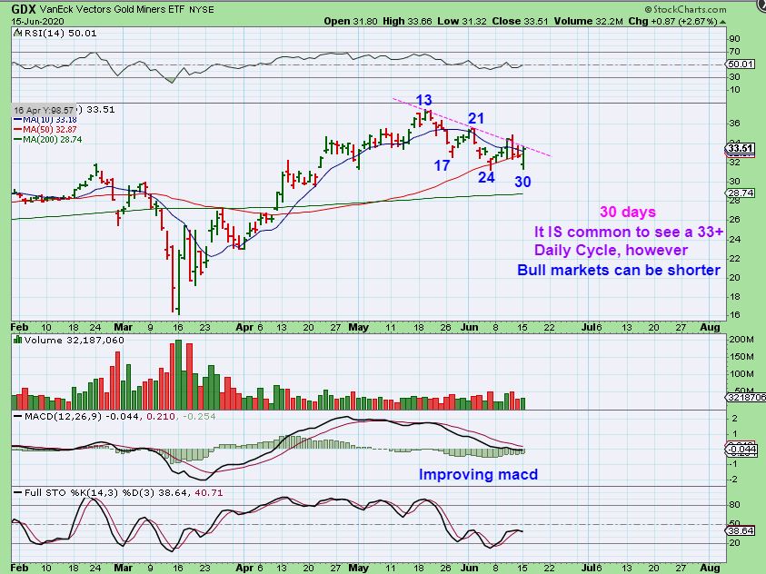Select the VanEck Vectors Gold Miners ETF title

(x=112, y=9)
